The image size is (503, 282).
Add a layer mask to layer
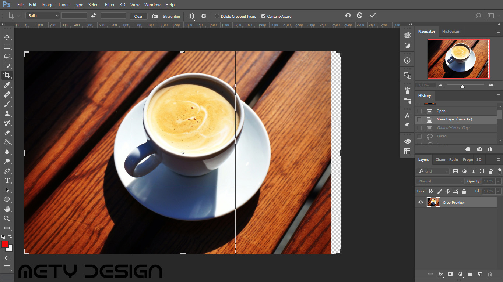coord(450,274)
